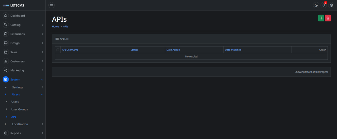Open the Localisation submenu item
This screenshot has height=139, width=337.
[x=20, y=124]
